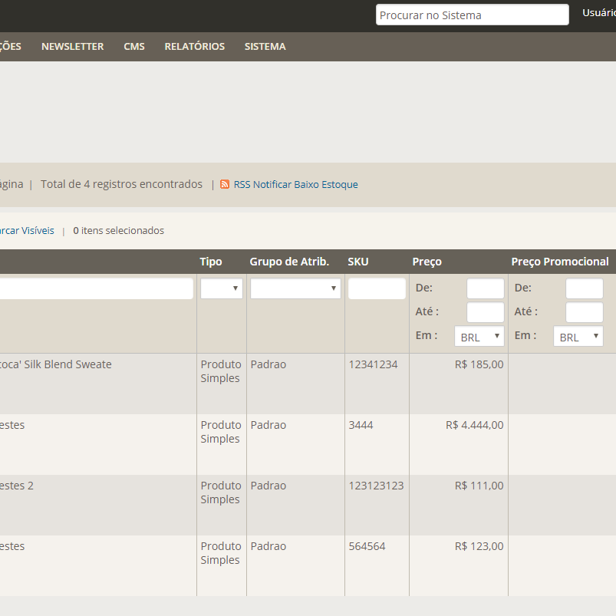Click Padrao in SKU 3444 row
616x616 pixels.
coord(268,425)
